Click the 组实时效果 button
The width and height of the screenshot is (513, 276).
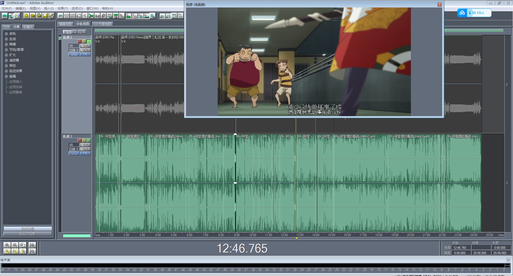[28, 234]
